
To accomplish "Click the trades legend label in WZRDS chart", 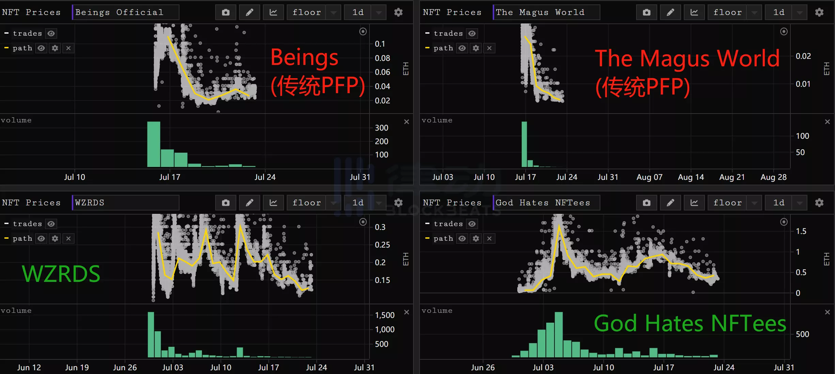I will 27,224.
